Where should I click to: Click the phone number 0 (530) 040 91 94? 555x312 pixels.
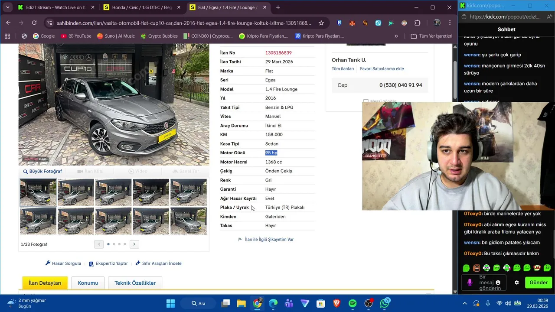(401, 85)
